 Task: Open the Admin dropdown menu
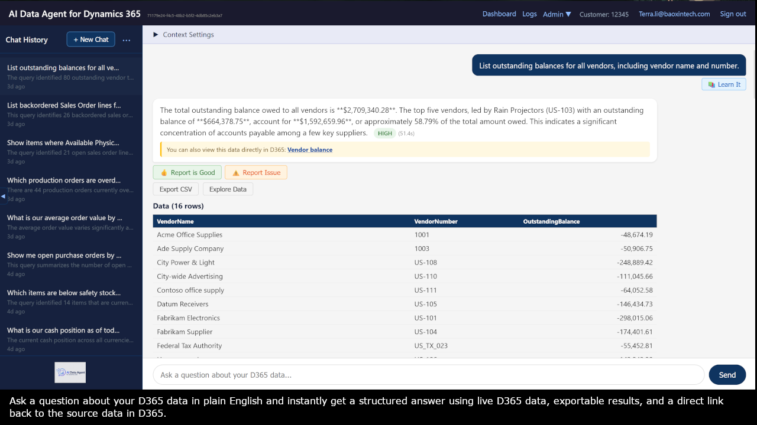click(557, 14)
